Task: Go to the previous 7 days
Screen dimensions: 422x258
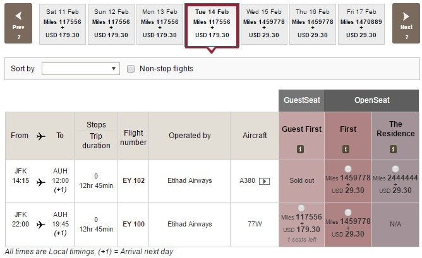Action: coord(18,23)
